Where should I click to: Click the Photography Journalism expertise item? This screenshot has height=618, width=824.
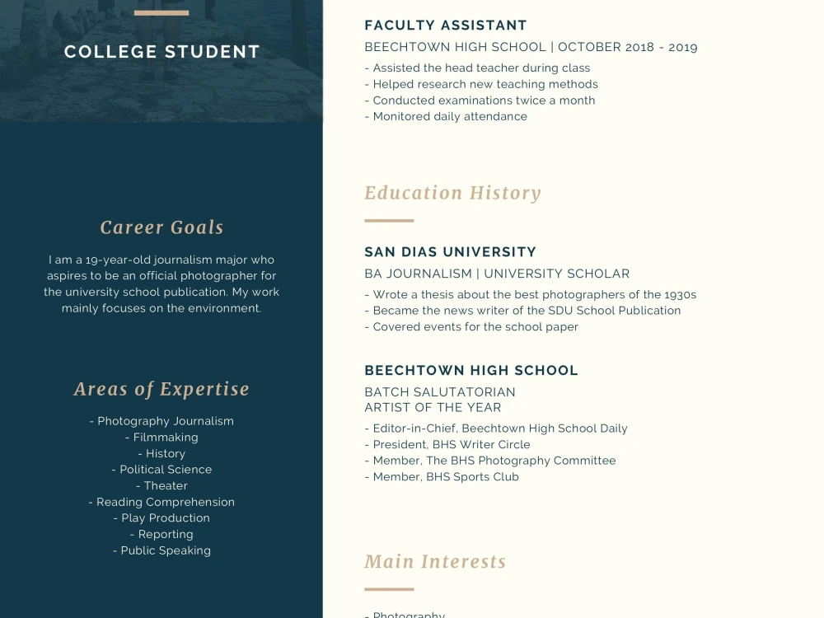(162, 421)
